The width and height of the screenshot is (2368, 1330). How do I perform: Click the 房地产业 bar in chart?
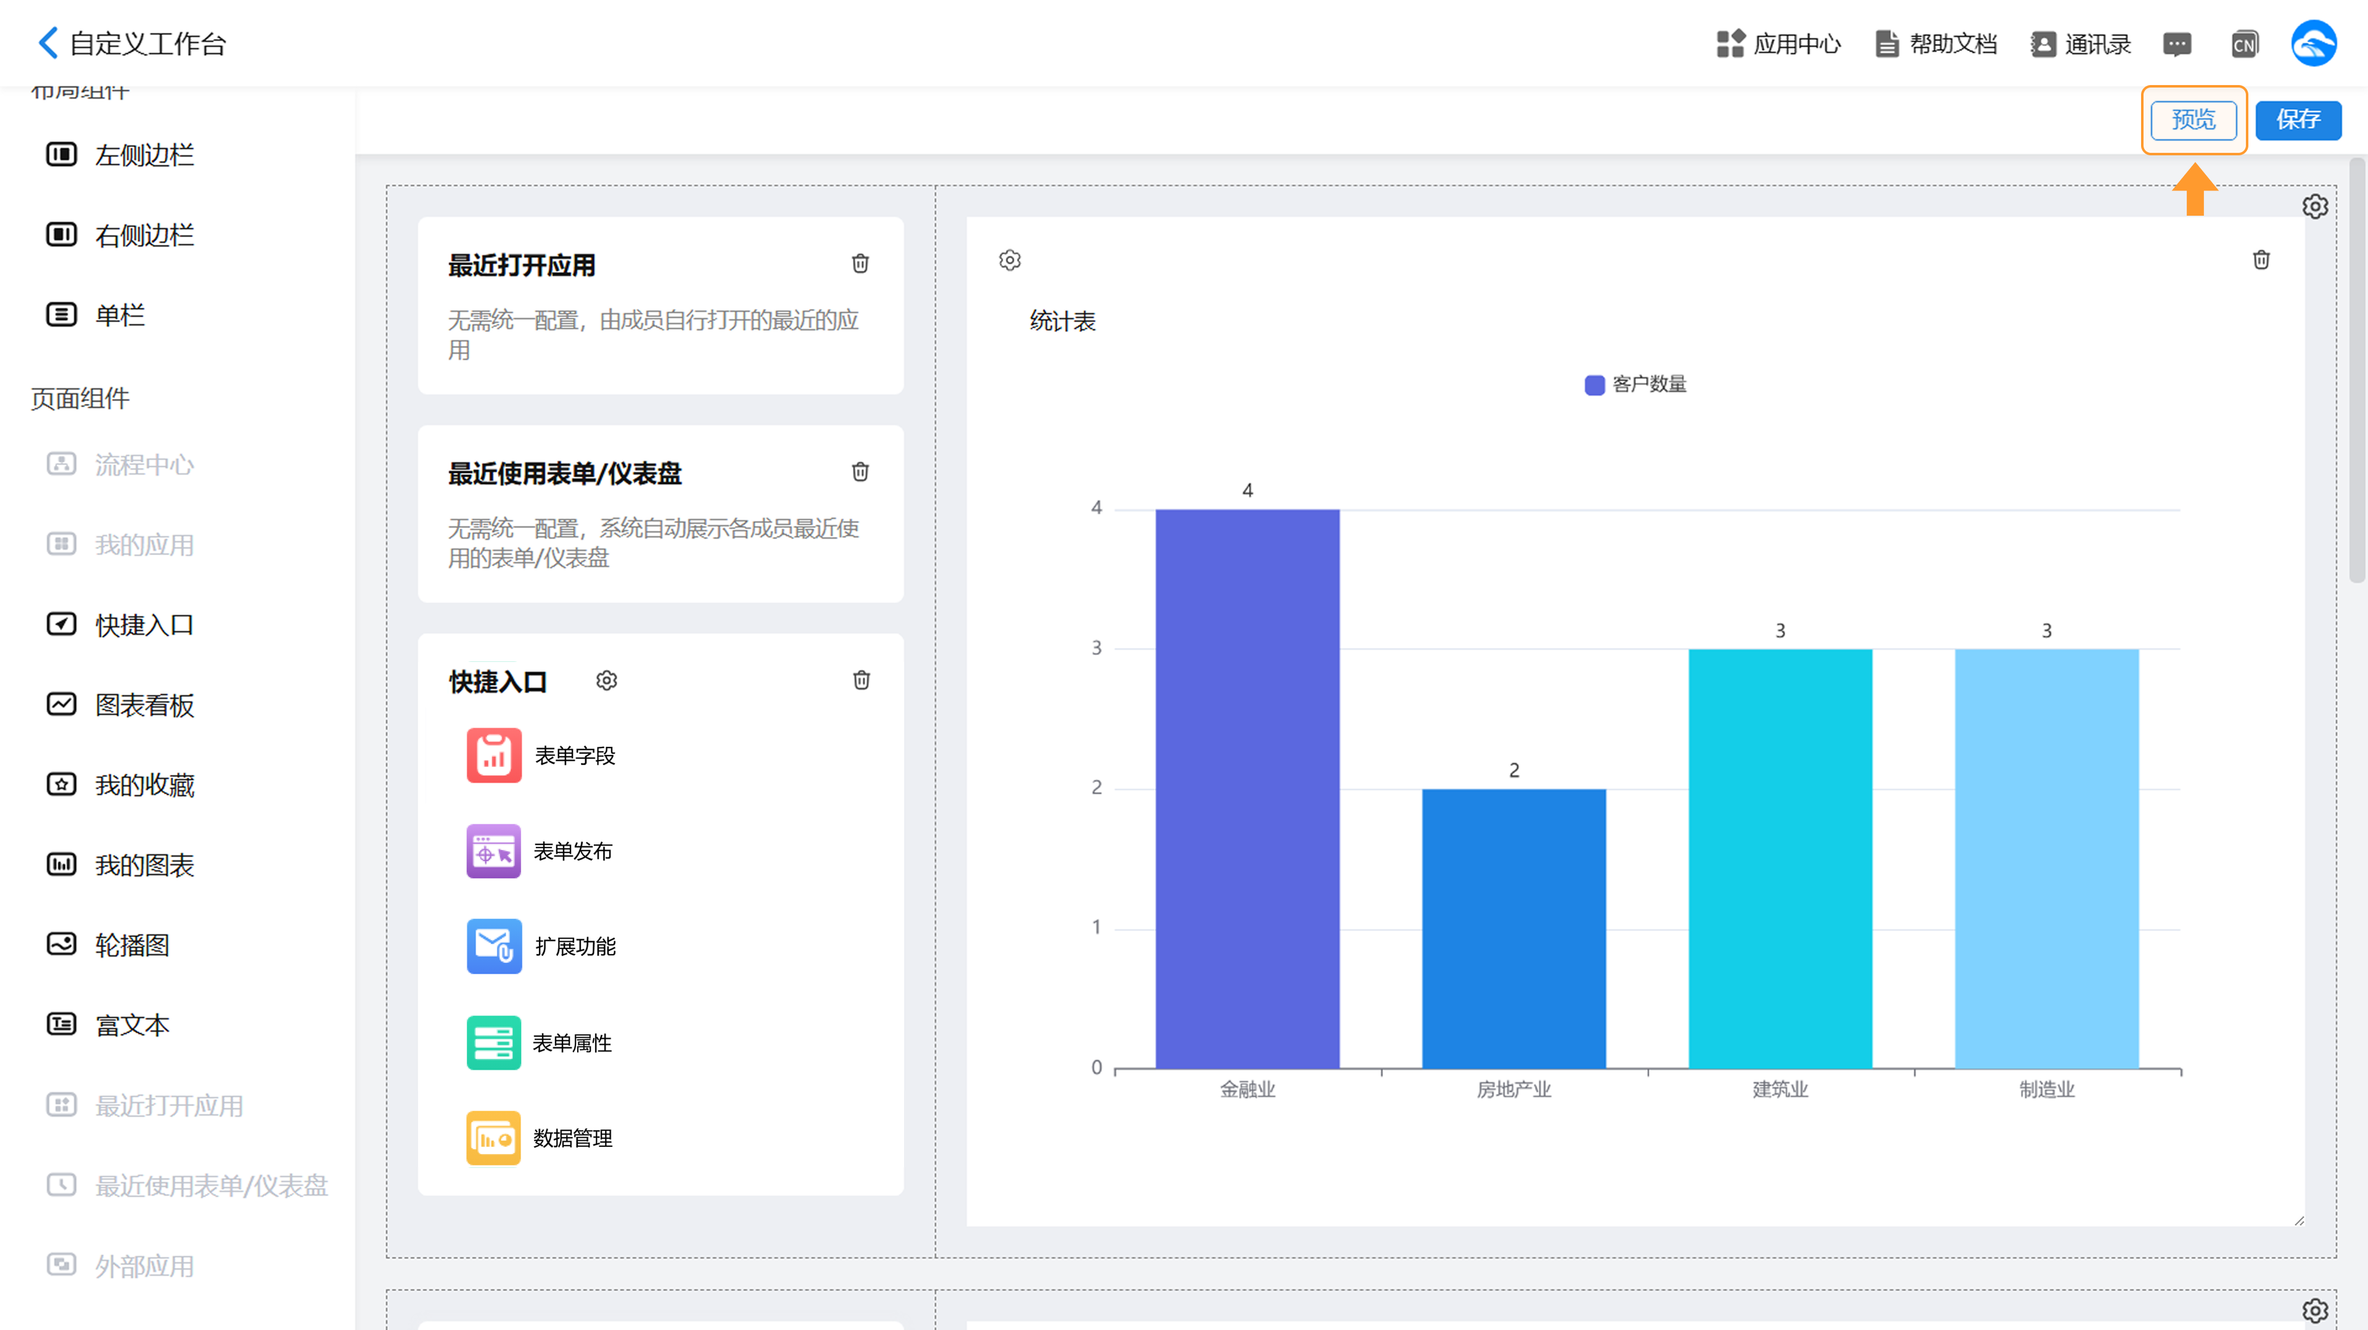click(x=1514, y=929)
